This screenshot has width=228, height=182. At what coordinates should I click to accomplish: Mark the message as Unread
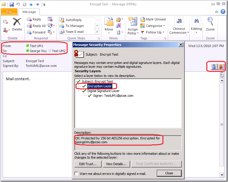click(153, 19)
